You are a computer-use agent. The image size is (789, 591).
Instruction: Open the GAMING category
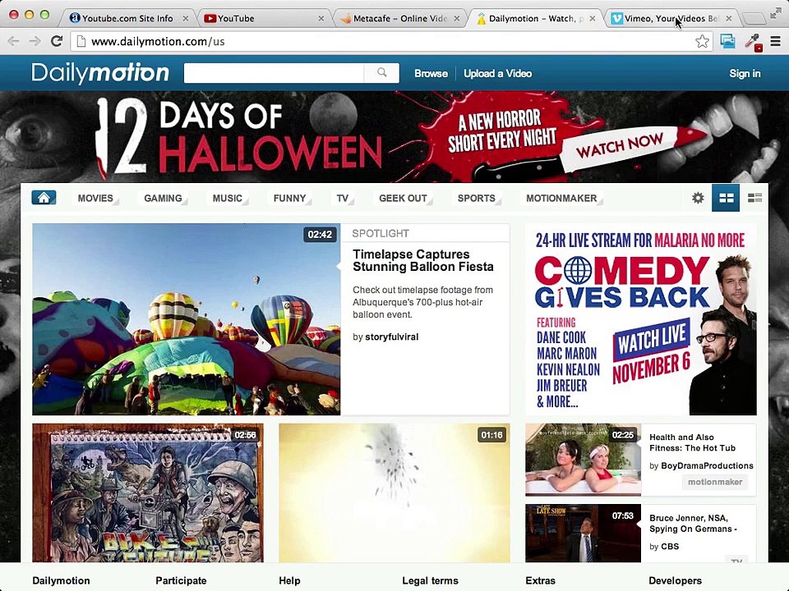coord(163,198)
